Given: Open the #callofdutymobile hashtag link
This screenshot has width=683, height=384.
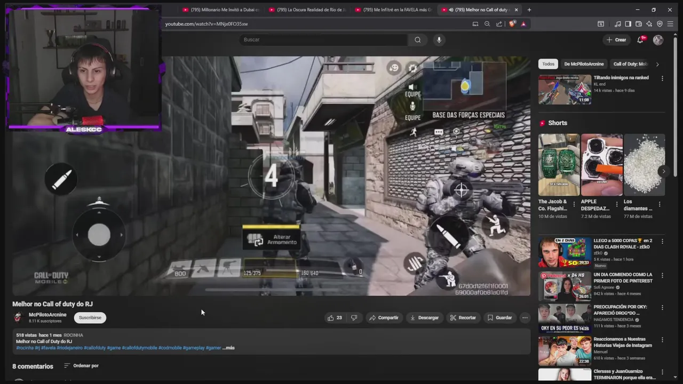Looking at the screenshot, I should [x=139, y=348].
